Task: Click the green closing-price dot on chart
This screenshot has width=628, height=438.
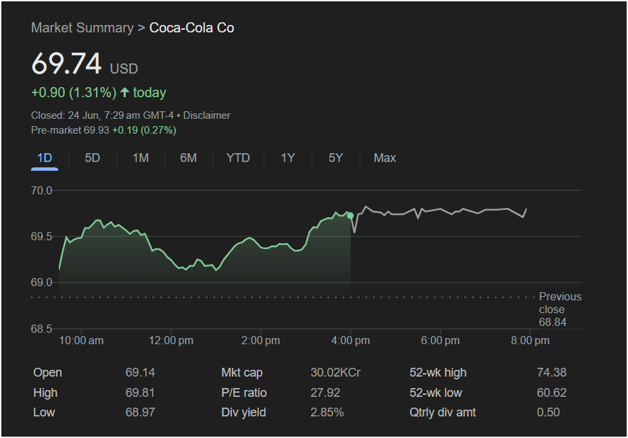Action: coord(350,215)
